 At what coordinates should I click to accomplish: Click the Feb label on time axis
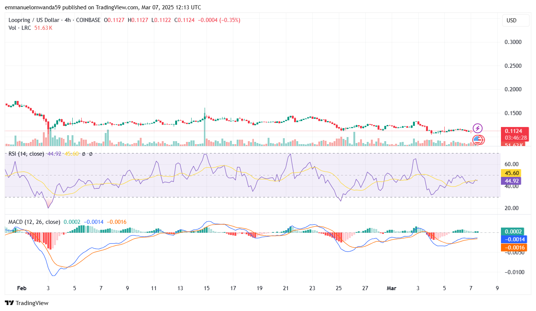click(x=22, y=288)
